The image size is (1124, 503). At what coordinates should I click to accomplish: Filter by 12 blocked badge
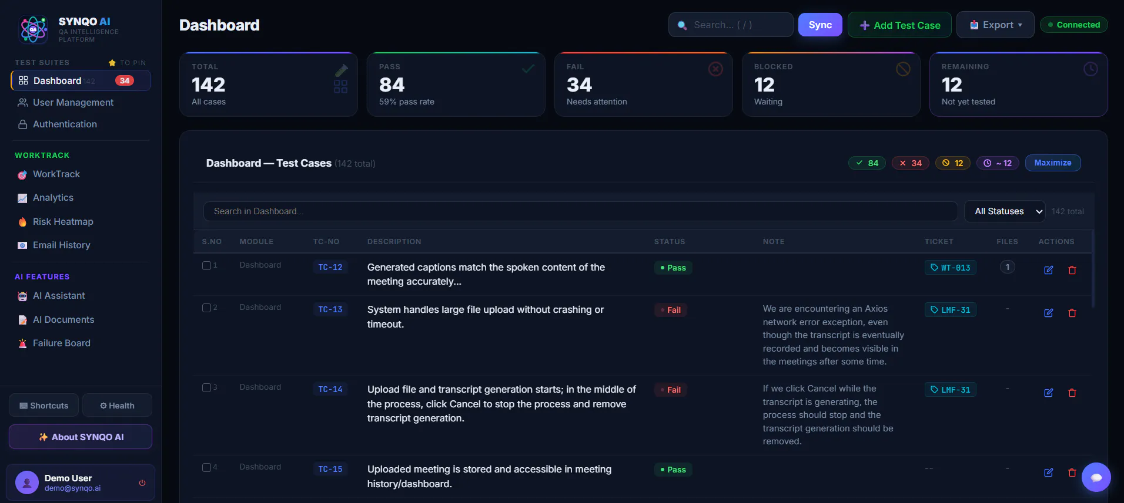coord(953,163)
